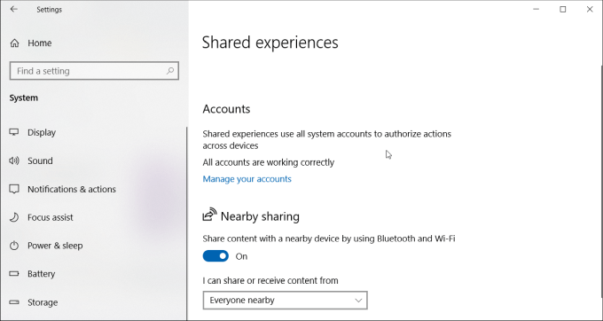The image size is (603, 321).
Task: Click the Display monitor icon
Action: (x=14, y=132)
